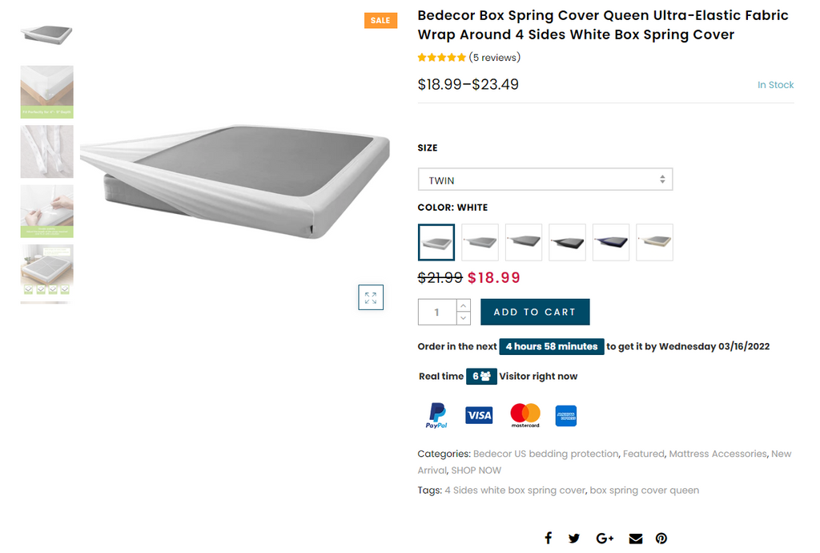Pick the beige color swatch
This screenshot has height=553, width=820.
pos(654,242)
